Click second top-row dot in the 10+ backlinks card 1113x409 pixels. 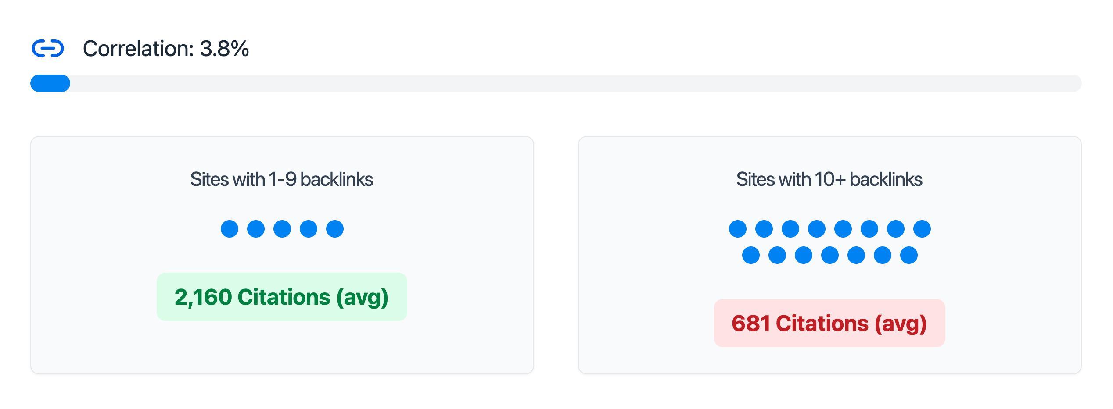(x=764, y=229)
